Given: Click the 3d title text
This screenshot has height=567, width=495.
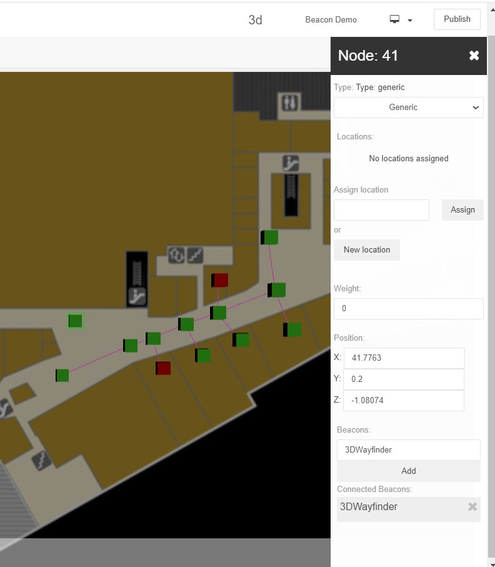Looking at the screenshot, I should (x=255, y=20).
